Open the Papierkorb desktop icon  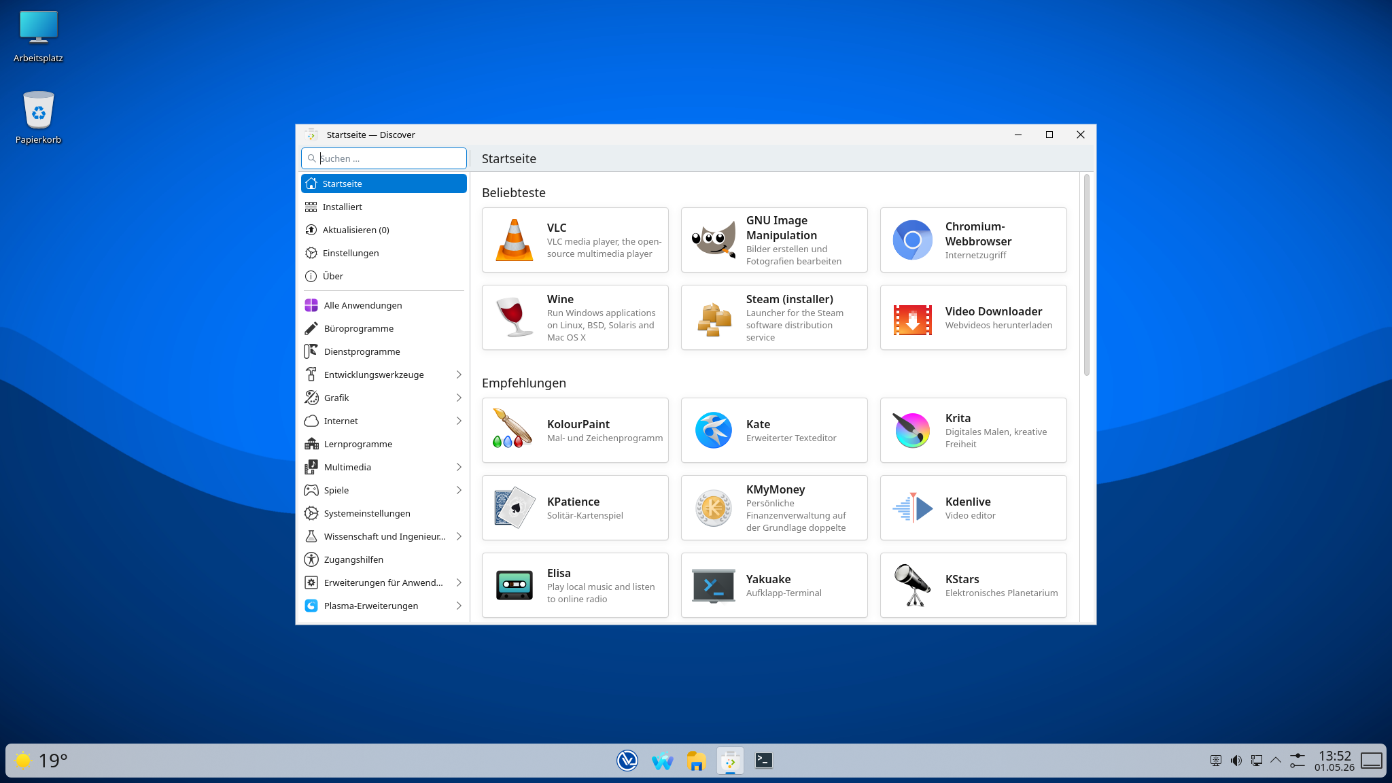(39, 118)
